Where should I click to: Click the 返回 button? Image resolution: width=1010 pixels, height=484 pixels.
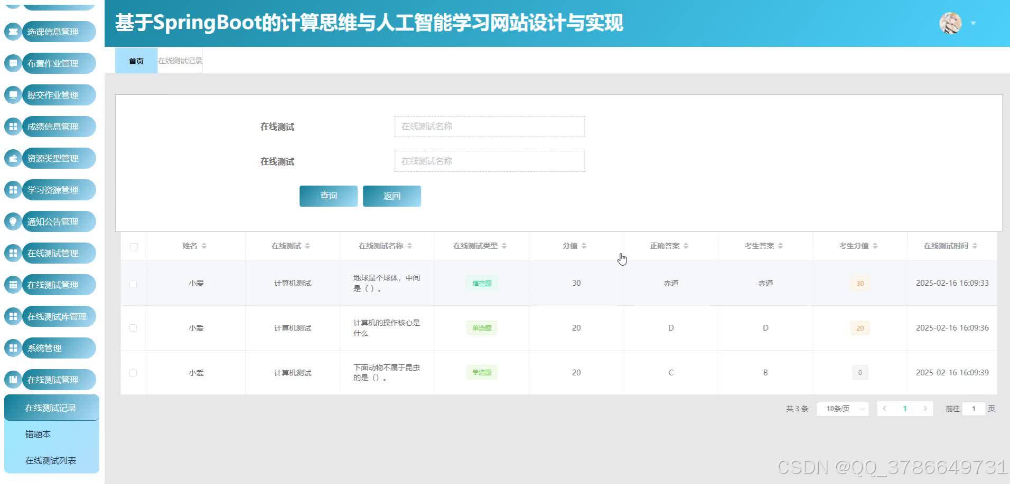coord(392,196)
